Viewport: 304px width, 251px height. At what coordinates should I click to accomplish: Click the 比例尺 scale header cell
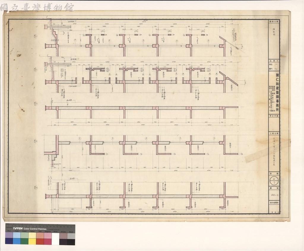coord(275,61)
